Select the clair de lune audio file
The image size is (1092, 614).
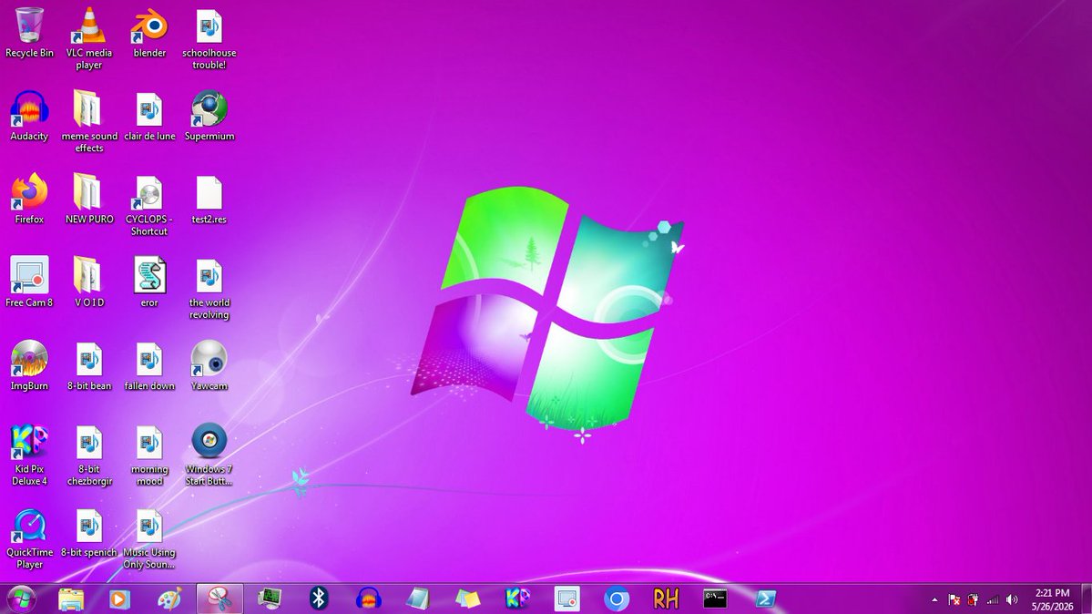149,116
